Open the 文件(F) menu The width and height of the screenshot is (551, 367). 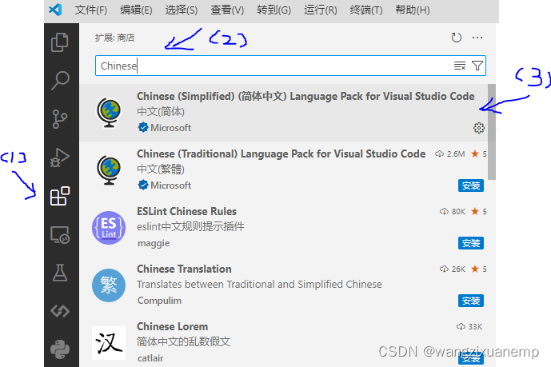point(90,10)
